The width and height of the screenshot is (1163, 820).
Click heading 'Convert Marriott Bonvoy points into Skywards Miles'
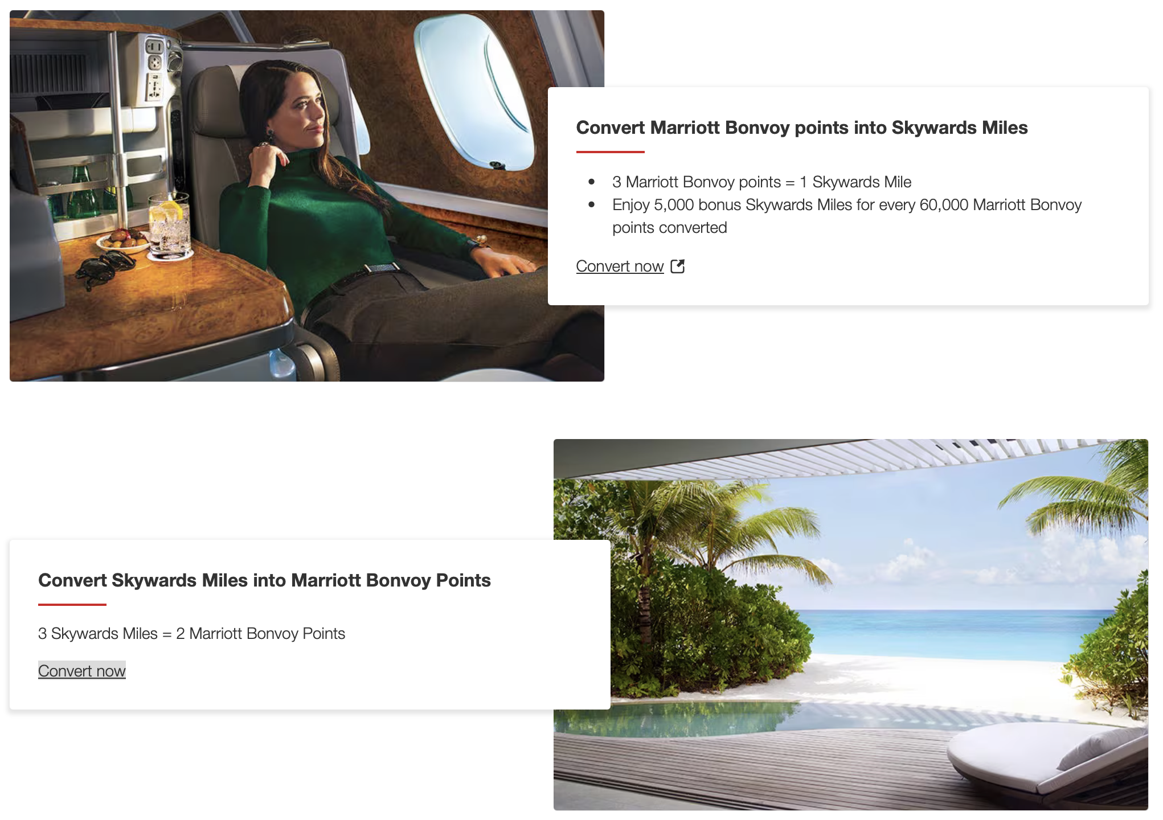pos(802,128)
